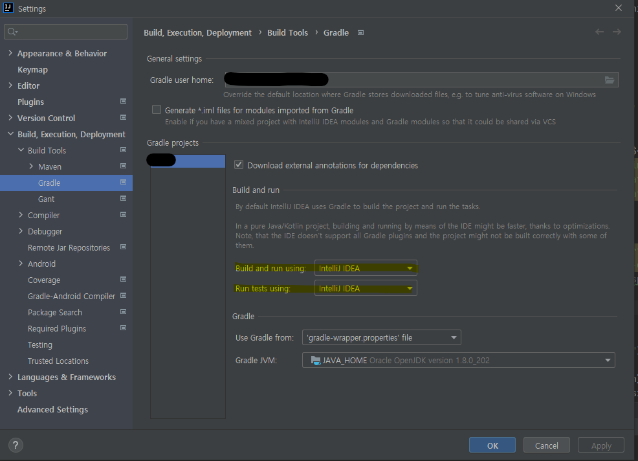
Task: Open folder browser for Gradle user home
Action: [x=609, y=80]
